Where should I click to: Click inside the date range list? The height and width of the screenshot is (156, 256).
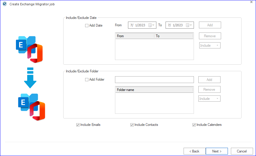click(x=154, y=49)
